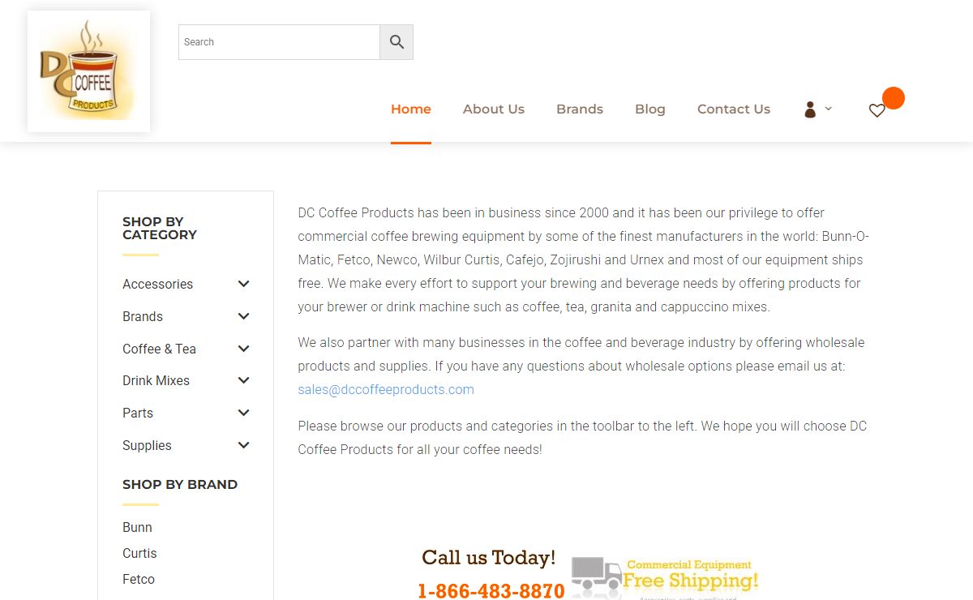Go to the Home tab
This screenshot has height=600, width=973.
[x=411, y=109]
